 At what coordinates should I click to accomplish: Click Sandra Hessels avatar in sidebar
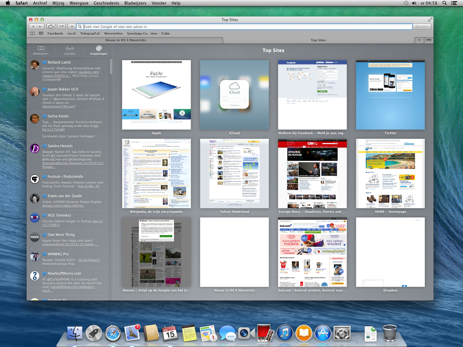click(x=35, y=148)
